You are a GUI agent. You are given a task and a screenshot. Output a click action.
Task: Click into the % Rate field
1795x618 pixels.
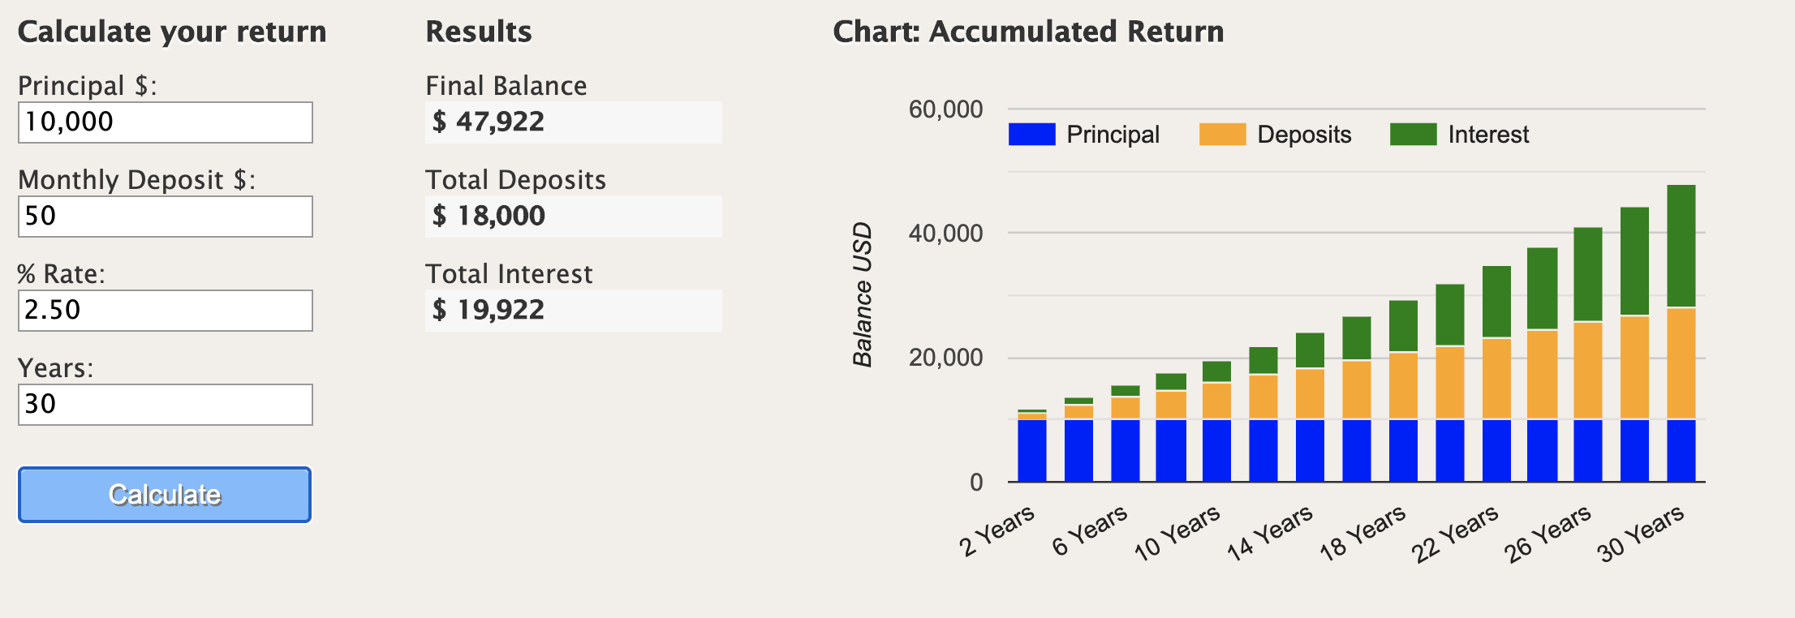point(166,311)
